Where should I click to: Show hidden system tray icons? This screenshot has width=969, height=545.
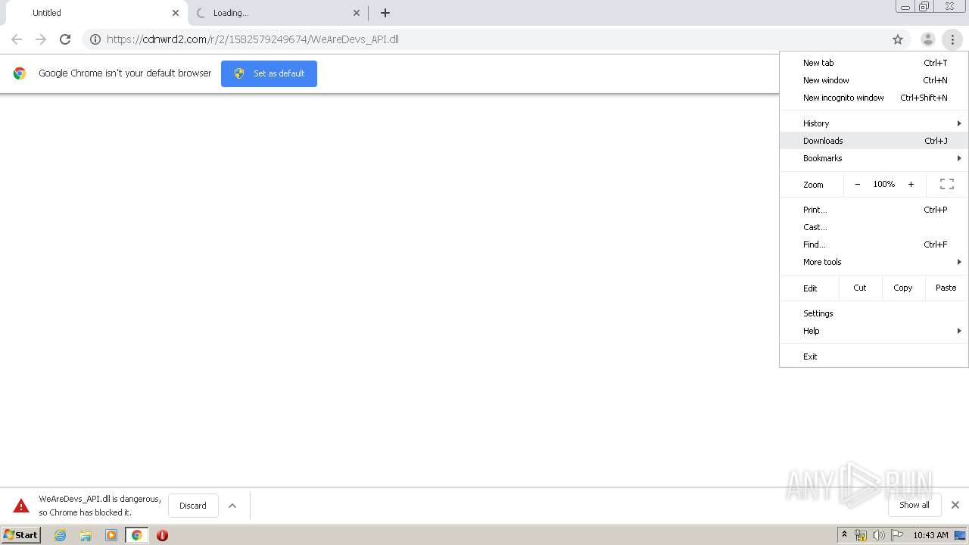[x=844, y=535]
